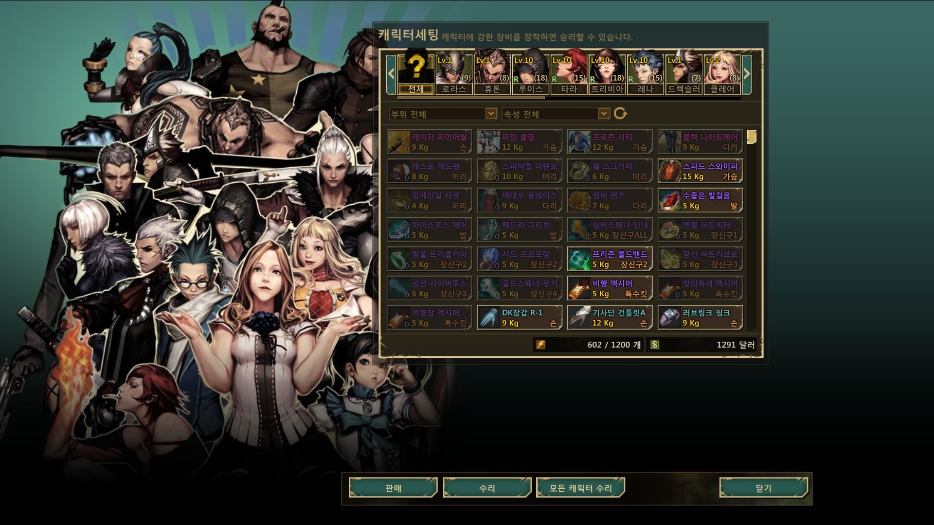Screen dimensions: 934x525
Task: Click the inventory list scrollbar handle
Action: (752, 137)
